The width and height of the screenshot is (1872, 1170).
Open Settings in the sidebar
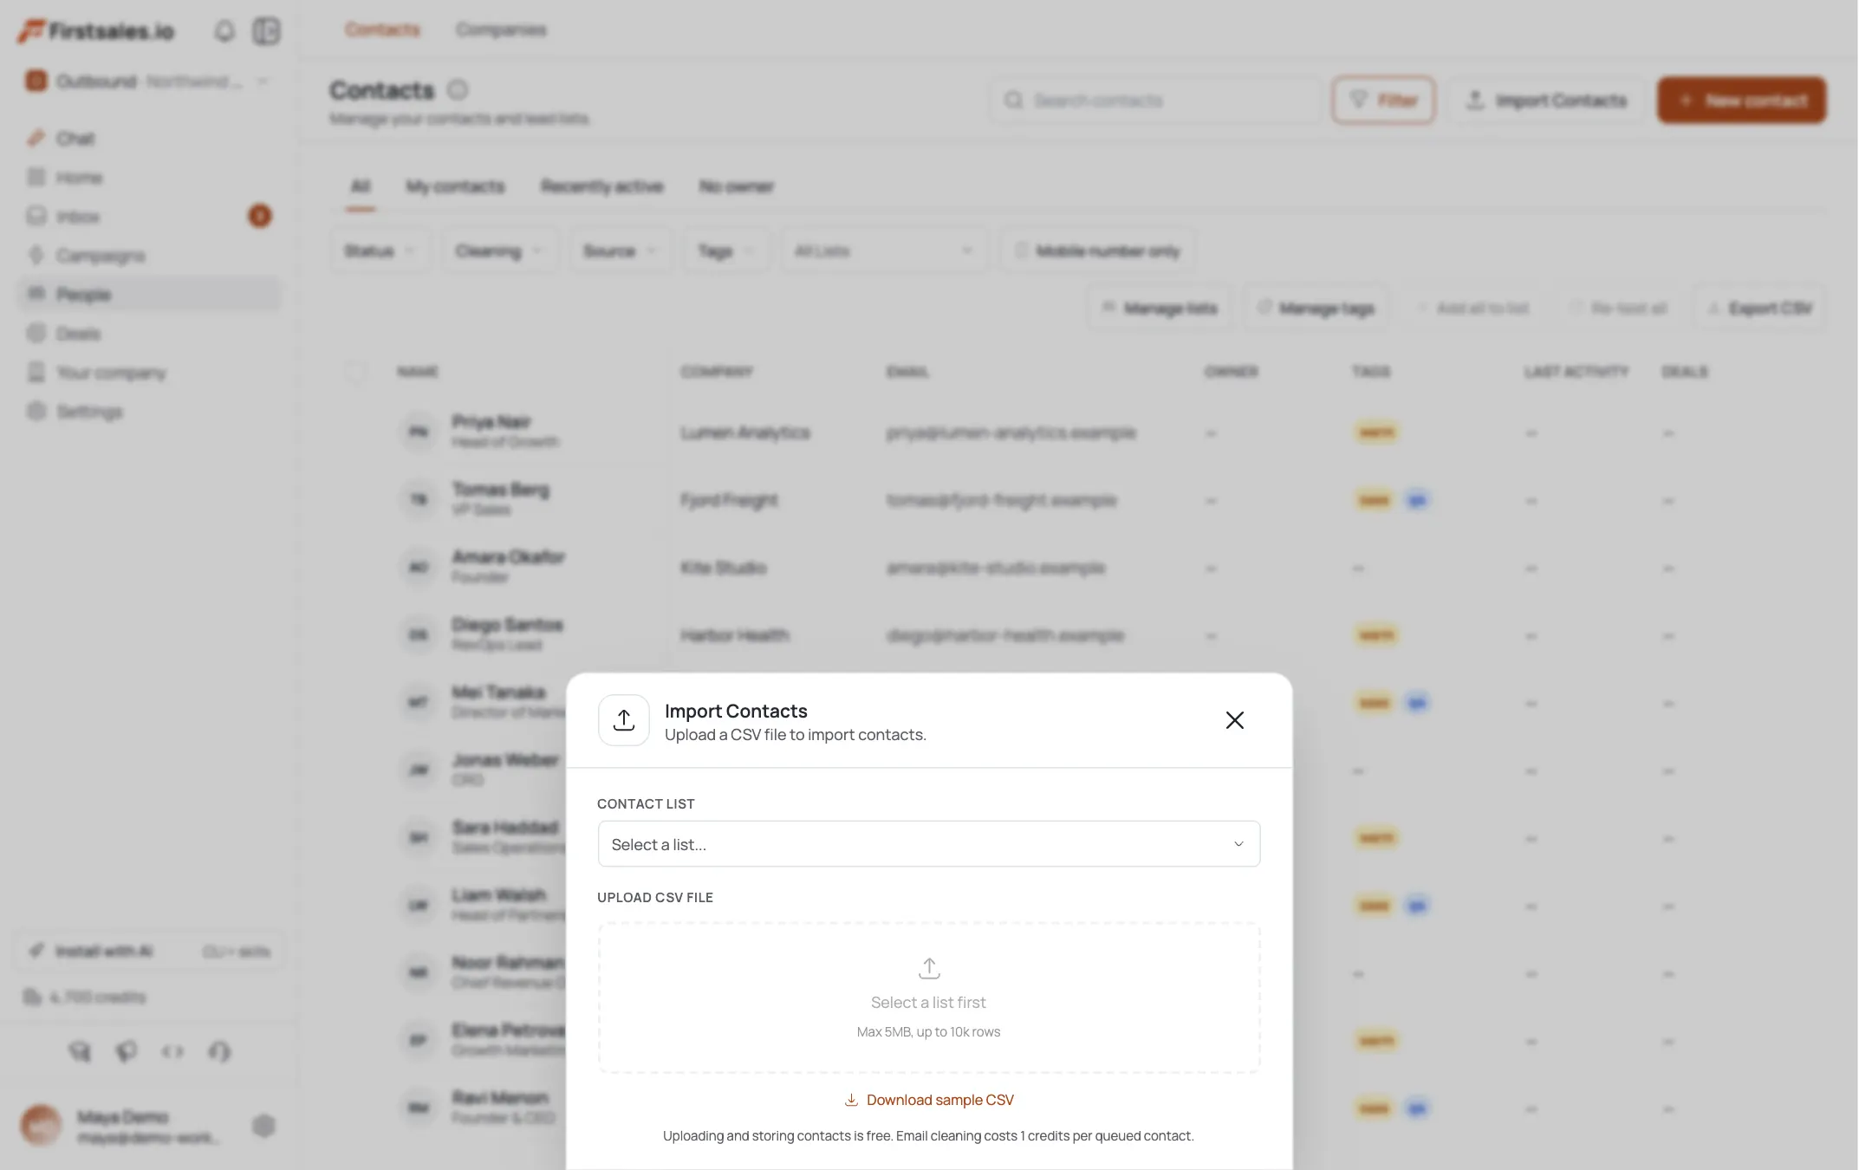[149, 412]
